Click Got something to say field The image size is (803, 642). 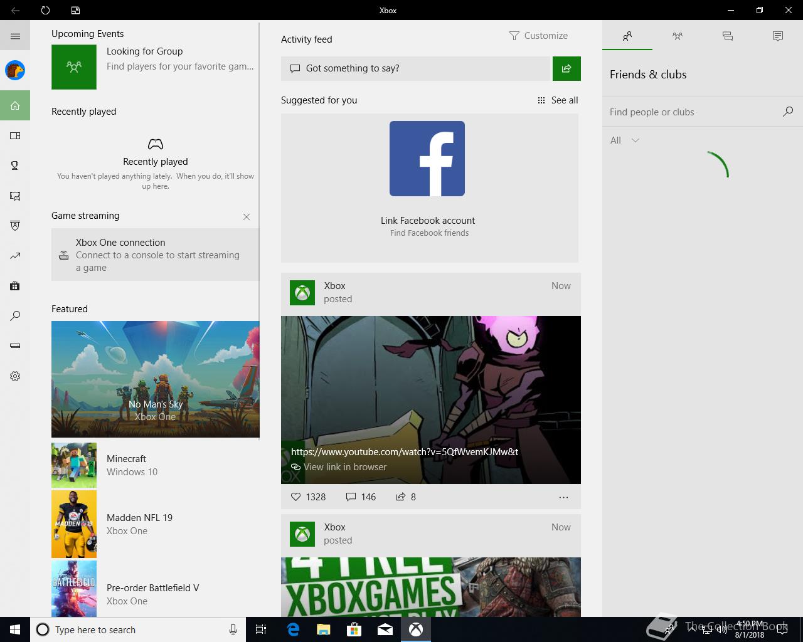pyautogui.click(x=415, y=68)
